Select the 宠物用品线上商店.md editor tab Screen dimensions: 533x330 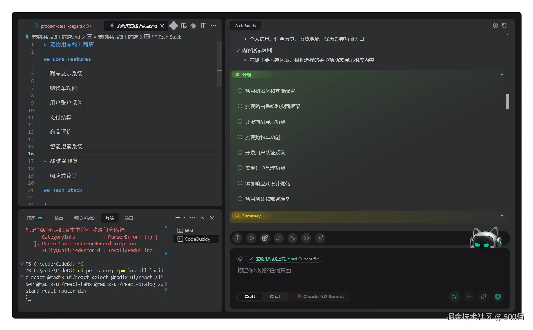pos(137,26)
